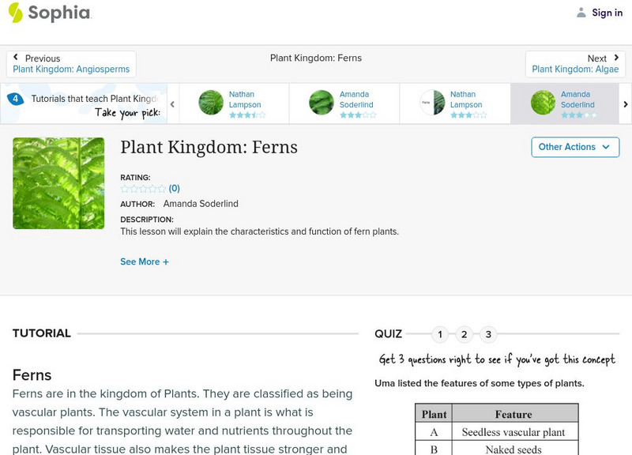Expand the lesson description with See More
Viewport: 632px width, 455px height.
tap(145, 261)
